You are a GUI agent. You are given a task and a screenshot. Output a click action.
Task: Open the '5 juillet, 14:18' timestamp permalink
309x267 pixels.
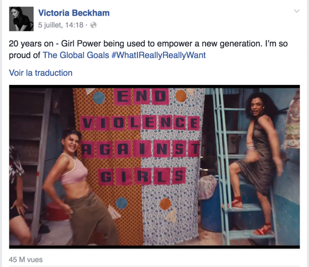click(61, 25)
